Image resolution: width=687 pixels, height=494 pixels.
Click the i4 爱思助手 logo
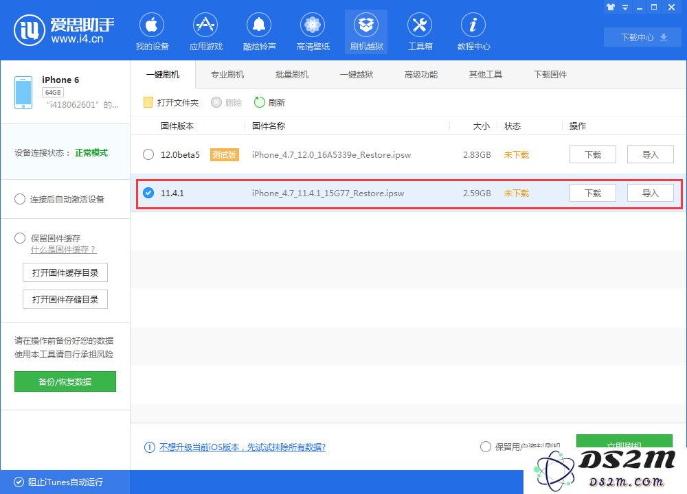(64, 30)
